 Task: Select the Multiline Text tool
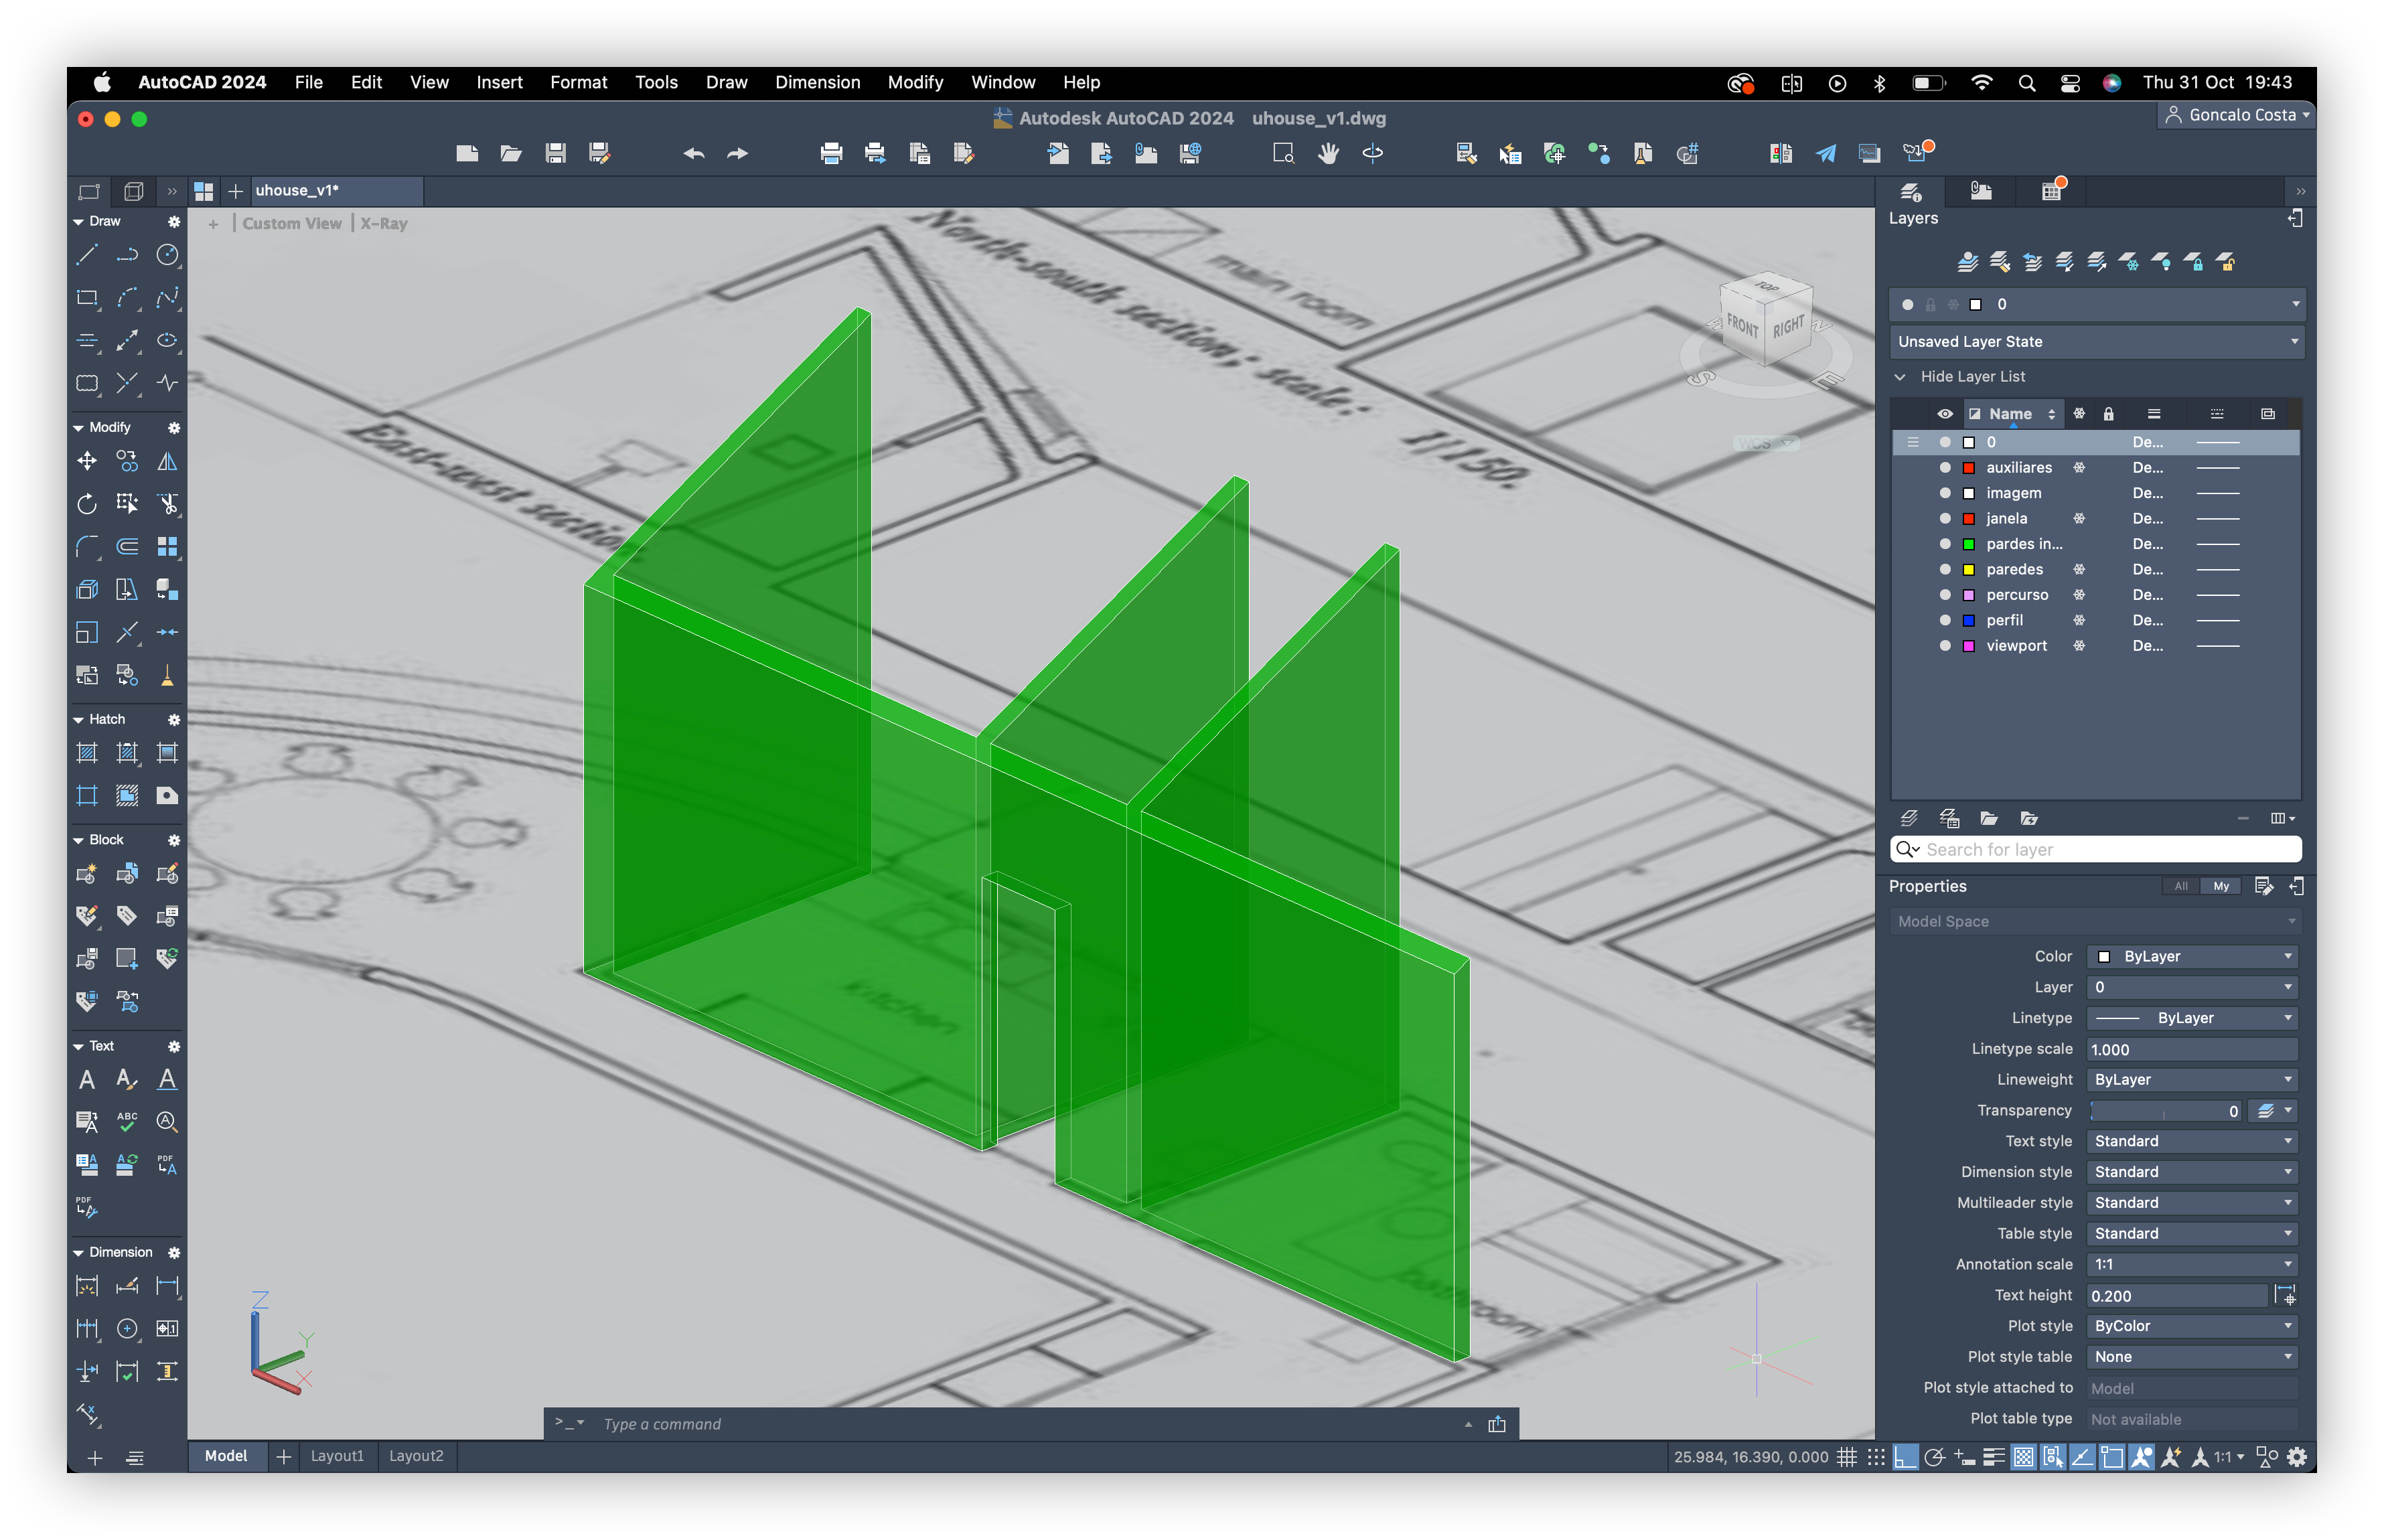coord(87,1080)
